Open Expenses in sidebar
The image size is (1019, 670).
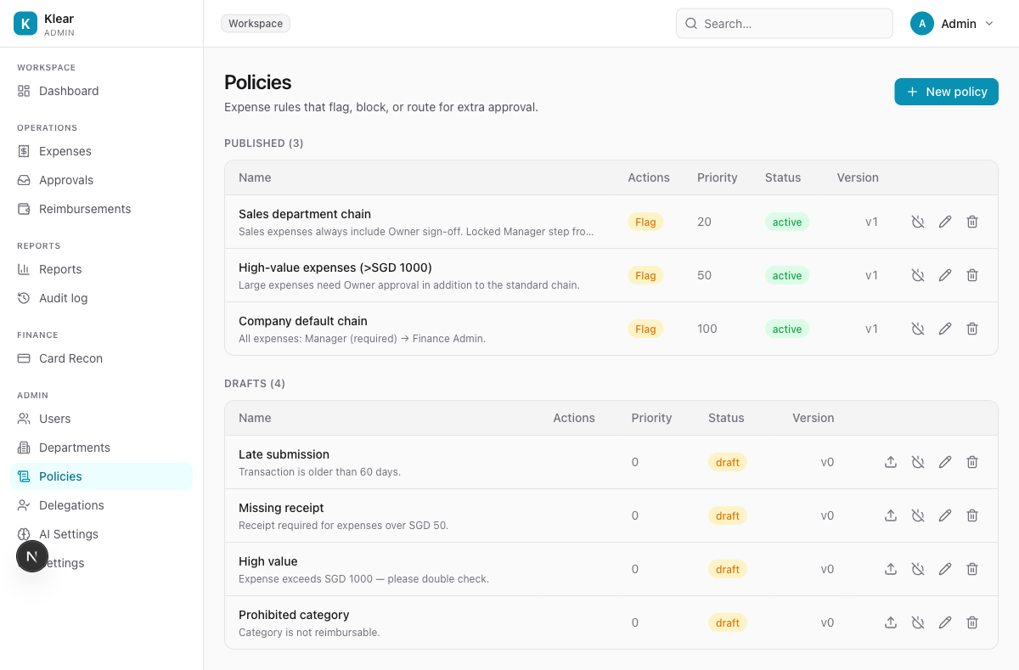pyautogui.click(x=102, y=151)
